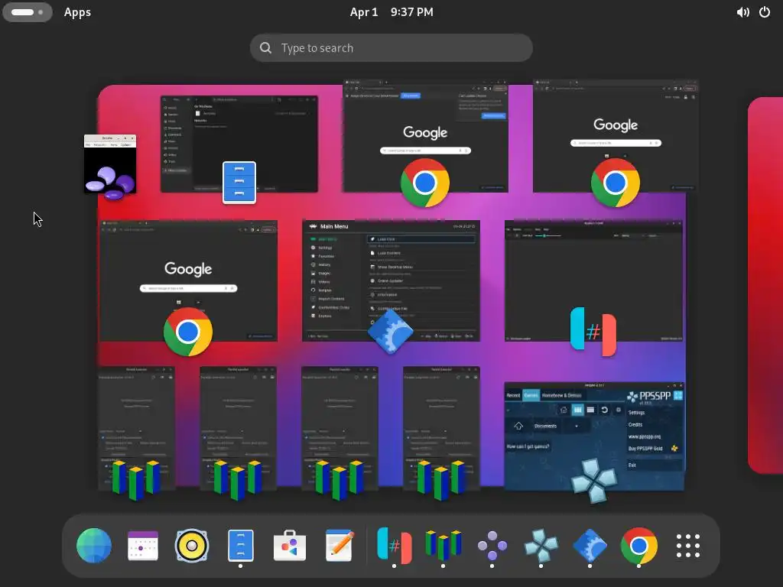This screenshot has height=587, width=783.
Task: Select list view icon in PPSSPP
Action: pyautogui.click(x=591, y=410)
